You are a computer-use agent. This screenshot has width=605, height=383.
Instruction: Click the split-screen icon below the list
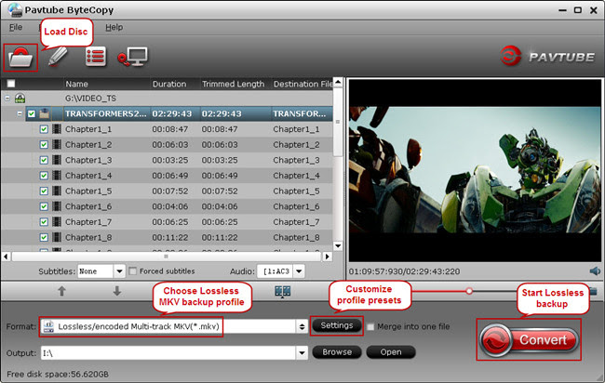(x=282, y=291)
